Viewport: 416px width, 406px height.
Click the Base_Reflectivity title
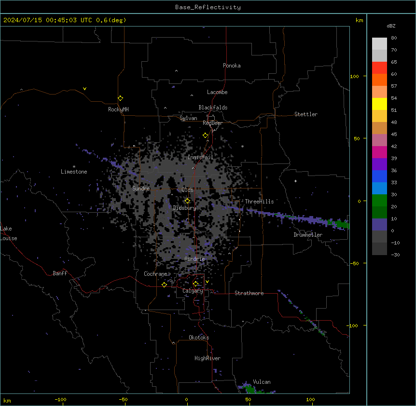[208, 7]
